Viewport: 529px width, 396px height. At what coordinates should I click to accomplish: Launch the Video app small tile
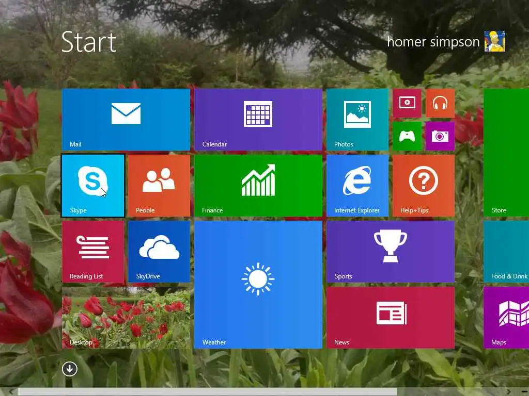click(407, 103)
